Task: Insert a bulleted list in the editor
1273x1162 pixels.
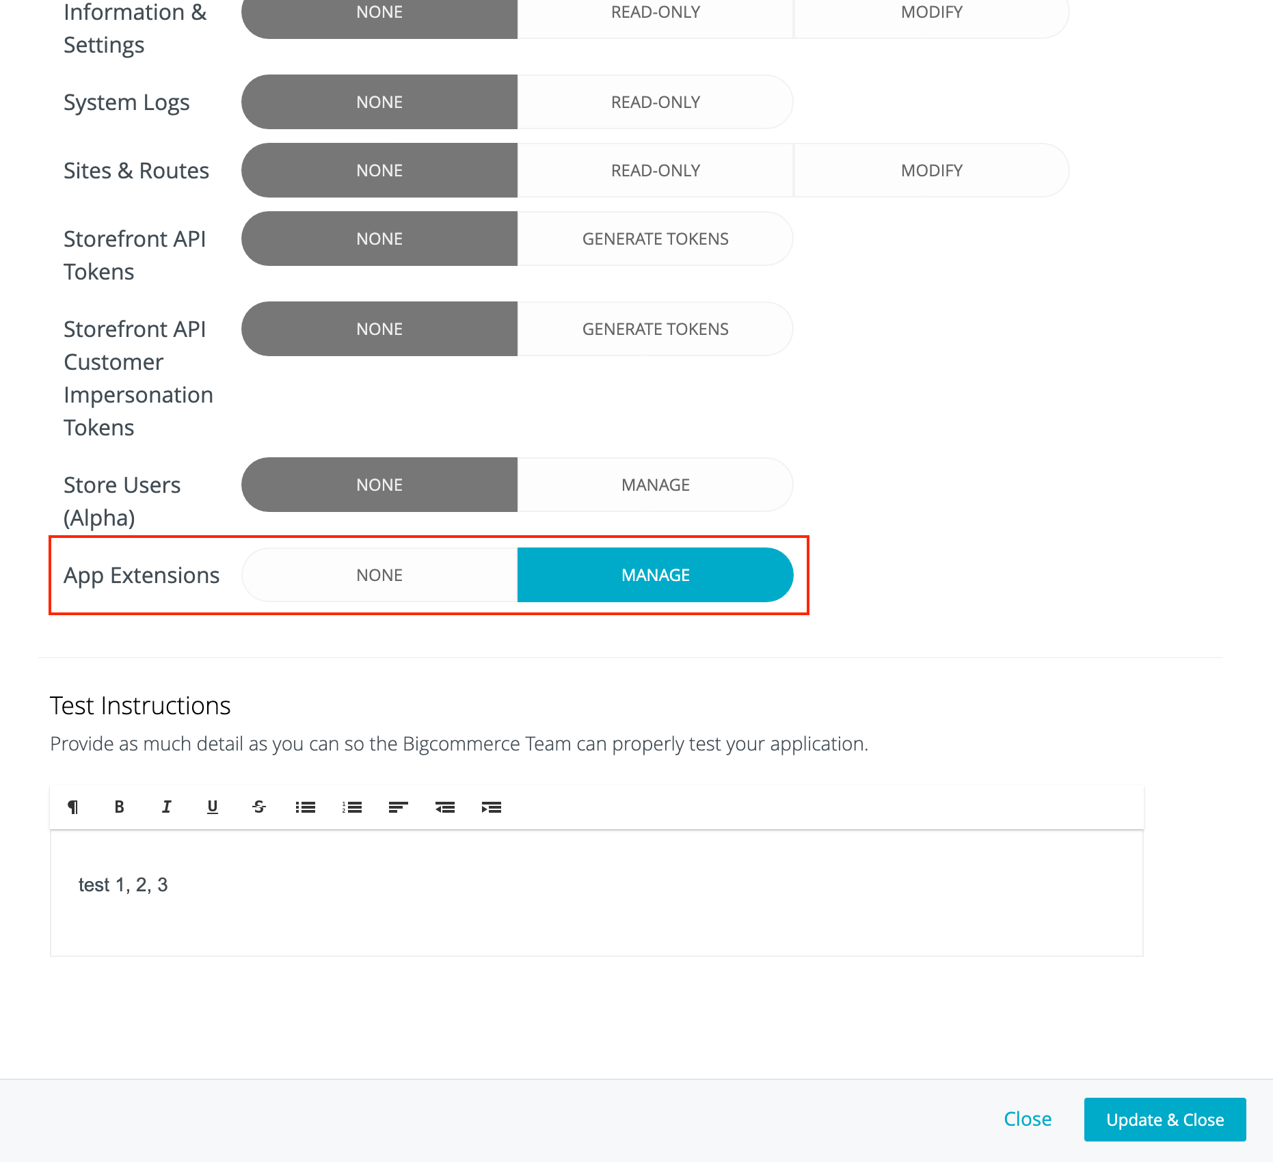Action: point(305,807)
